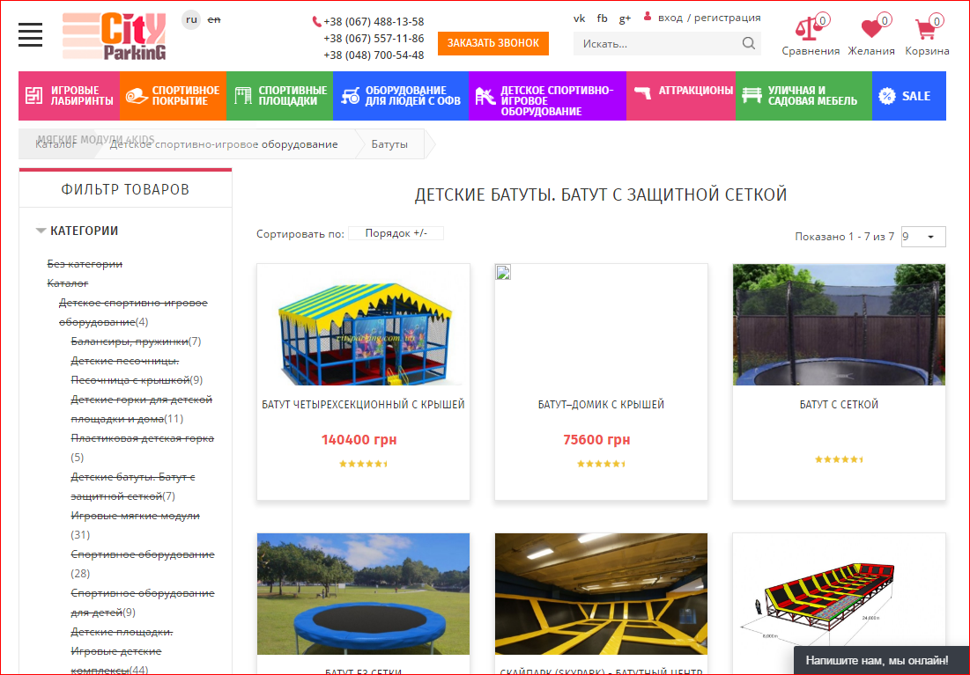Open Оборудование для людей с ОФВ menu

(x=401, y=96)
